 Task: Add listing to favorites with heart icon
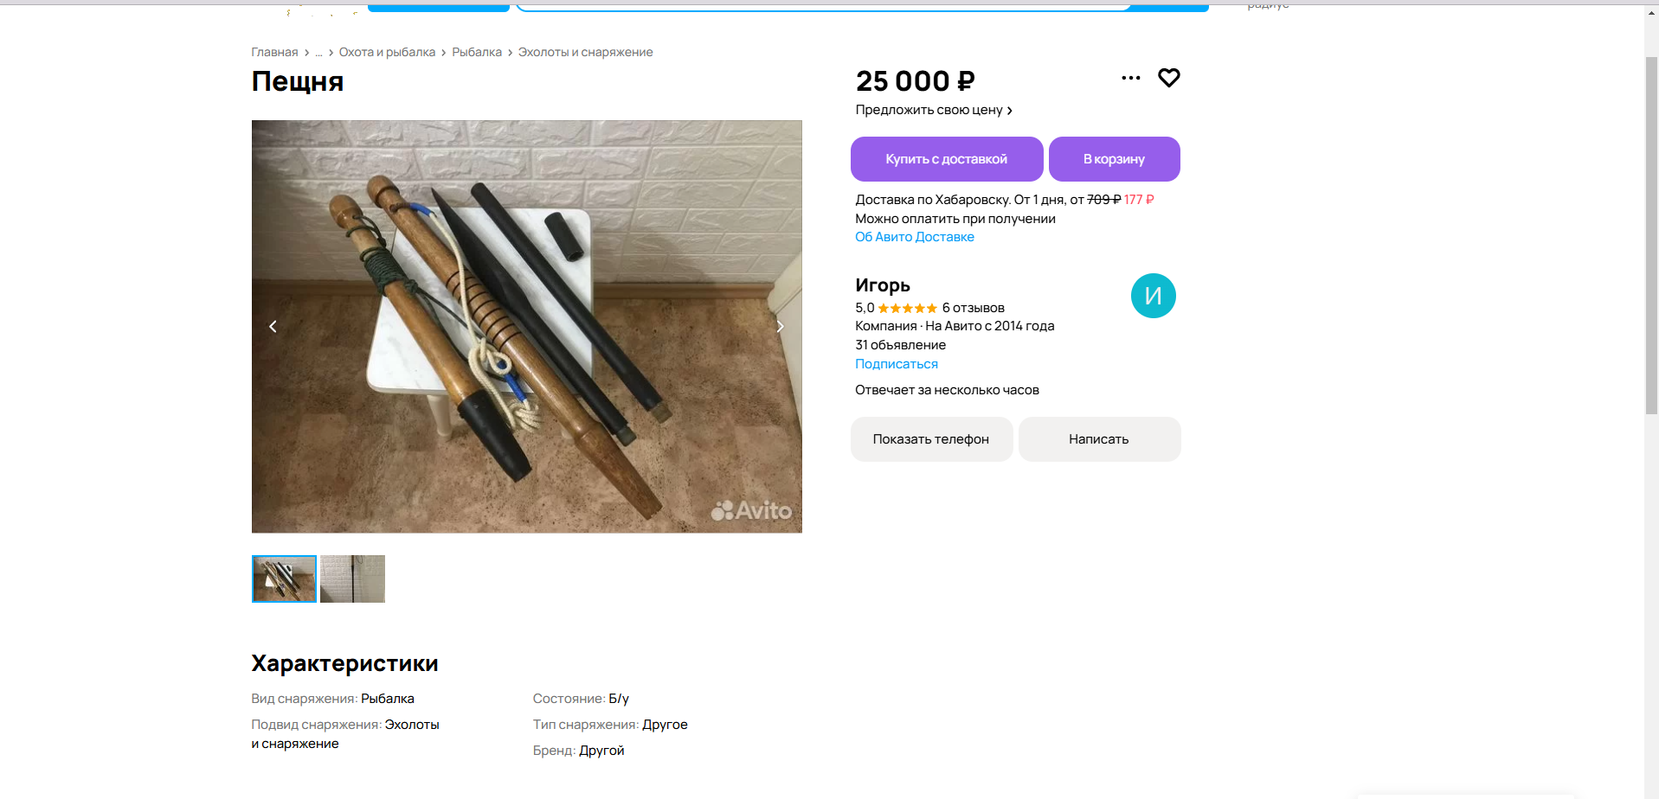click(x=1168, y=78)
